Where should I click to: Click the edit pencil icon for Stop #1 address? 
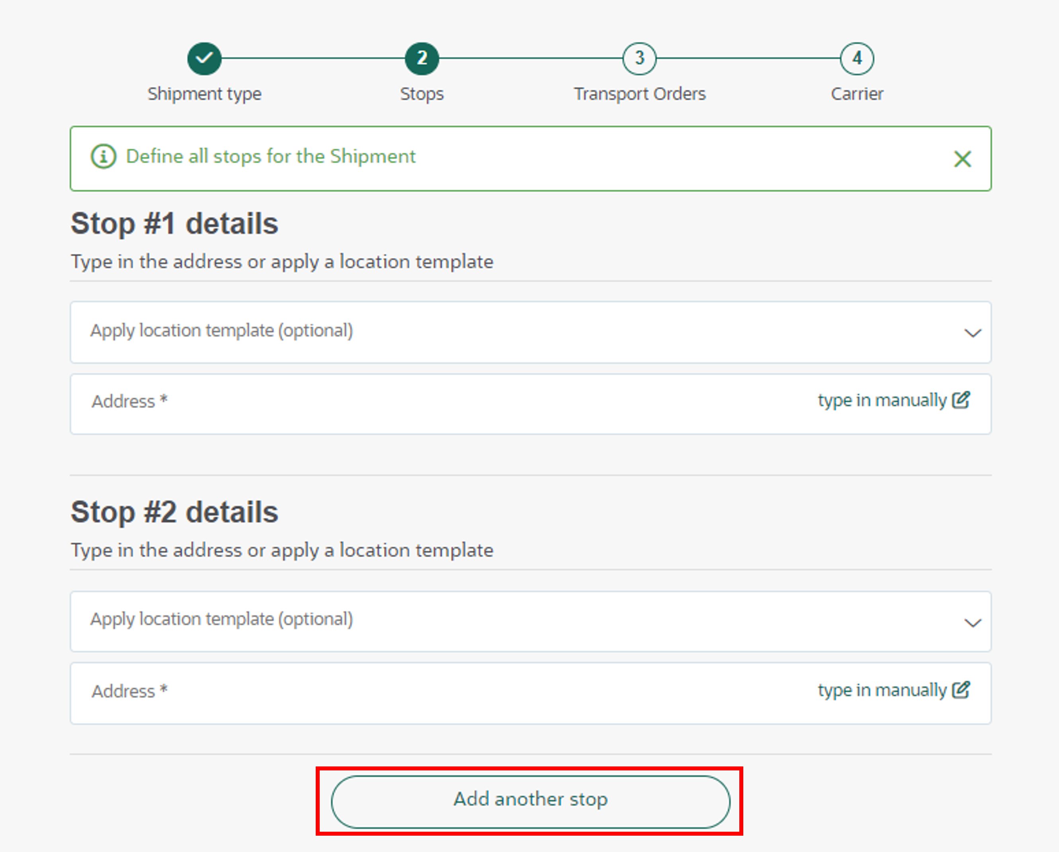pyautogui.click(x=961, y=400)
